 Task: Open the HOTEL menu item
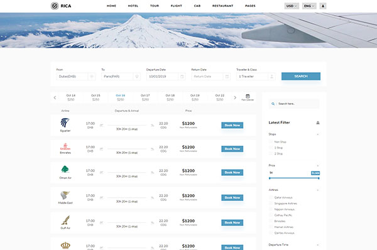coord(133,6)
